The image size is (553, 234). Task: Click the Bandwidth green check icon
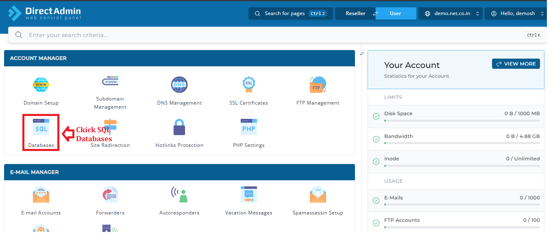coord(376,139)
